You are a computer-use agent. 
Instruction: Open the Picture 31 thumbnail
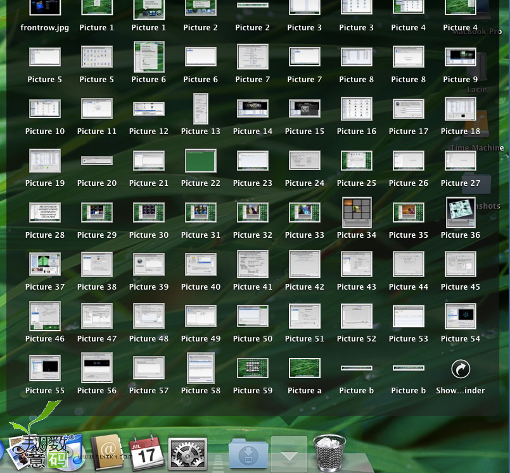(x=201, y=212)
